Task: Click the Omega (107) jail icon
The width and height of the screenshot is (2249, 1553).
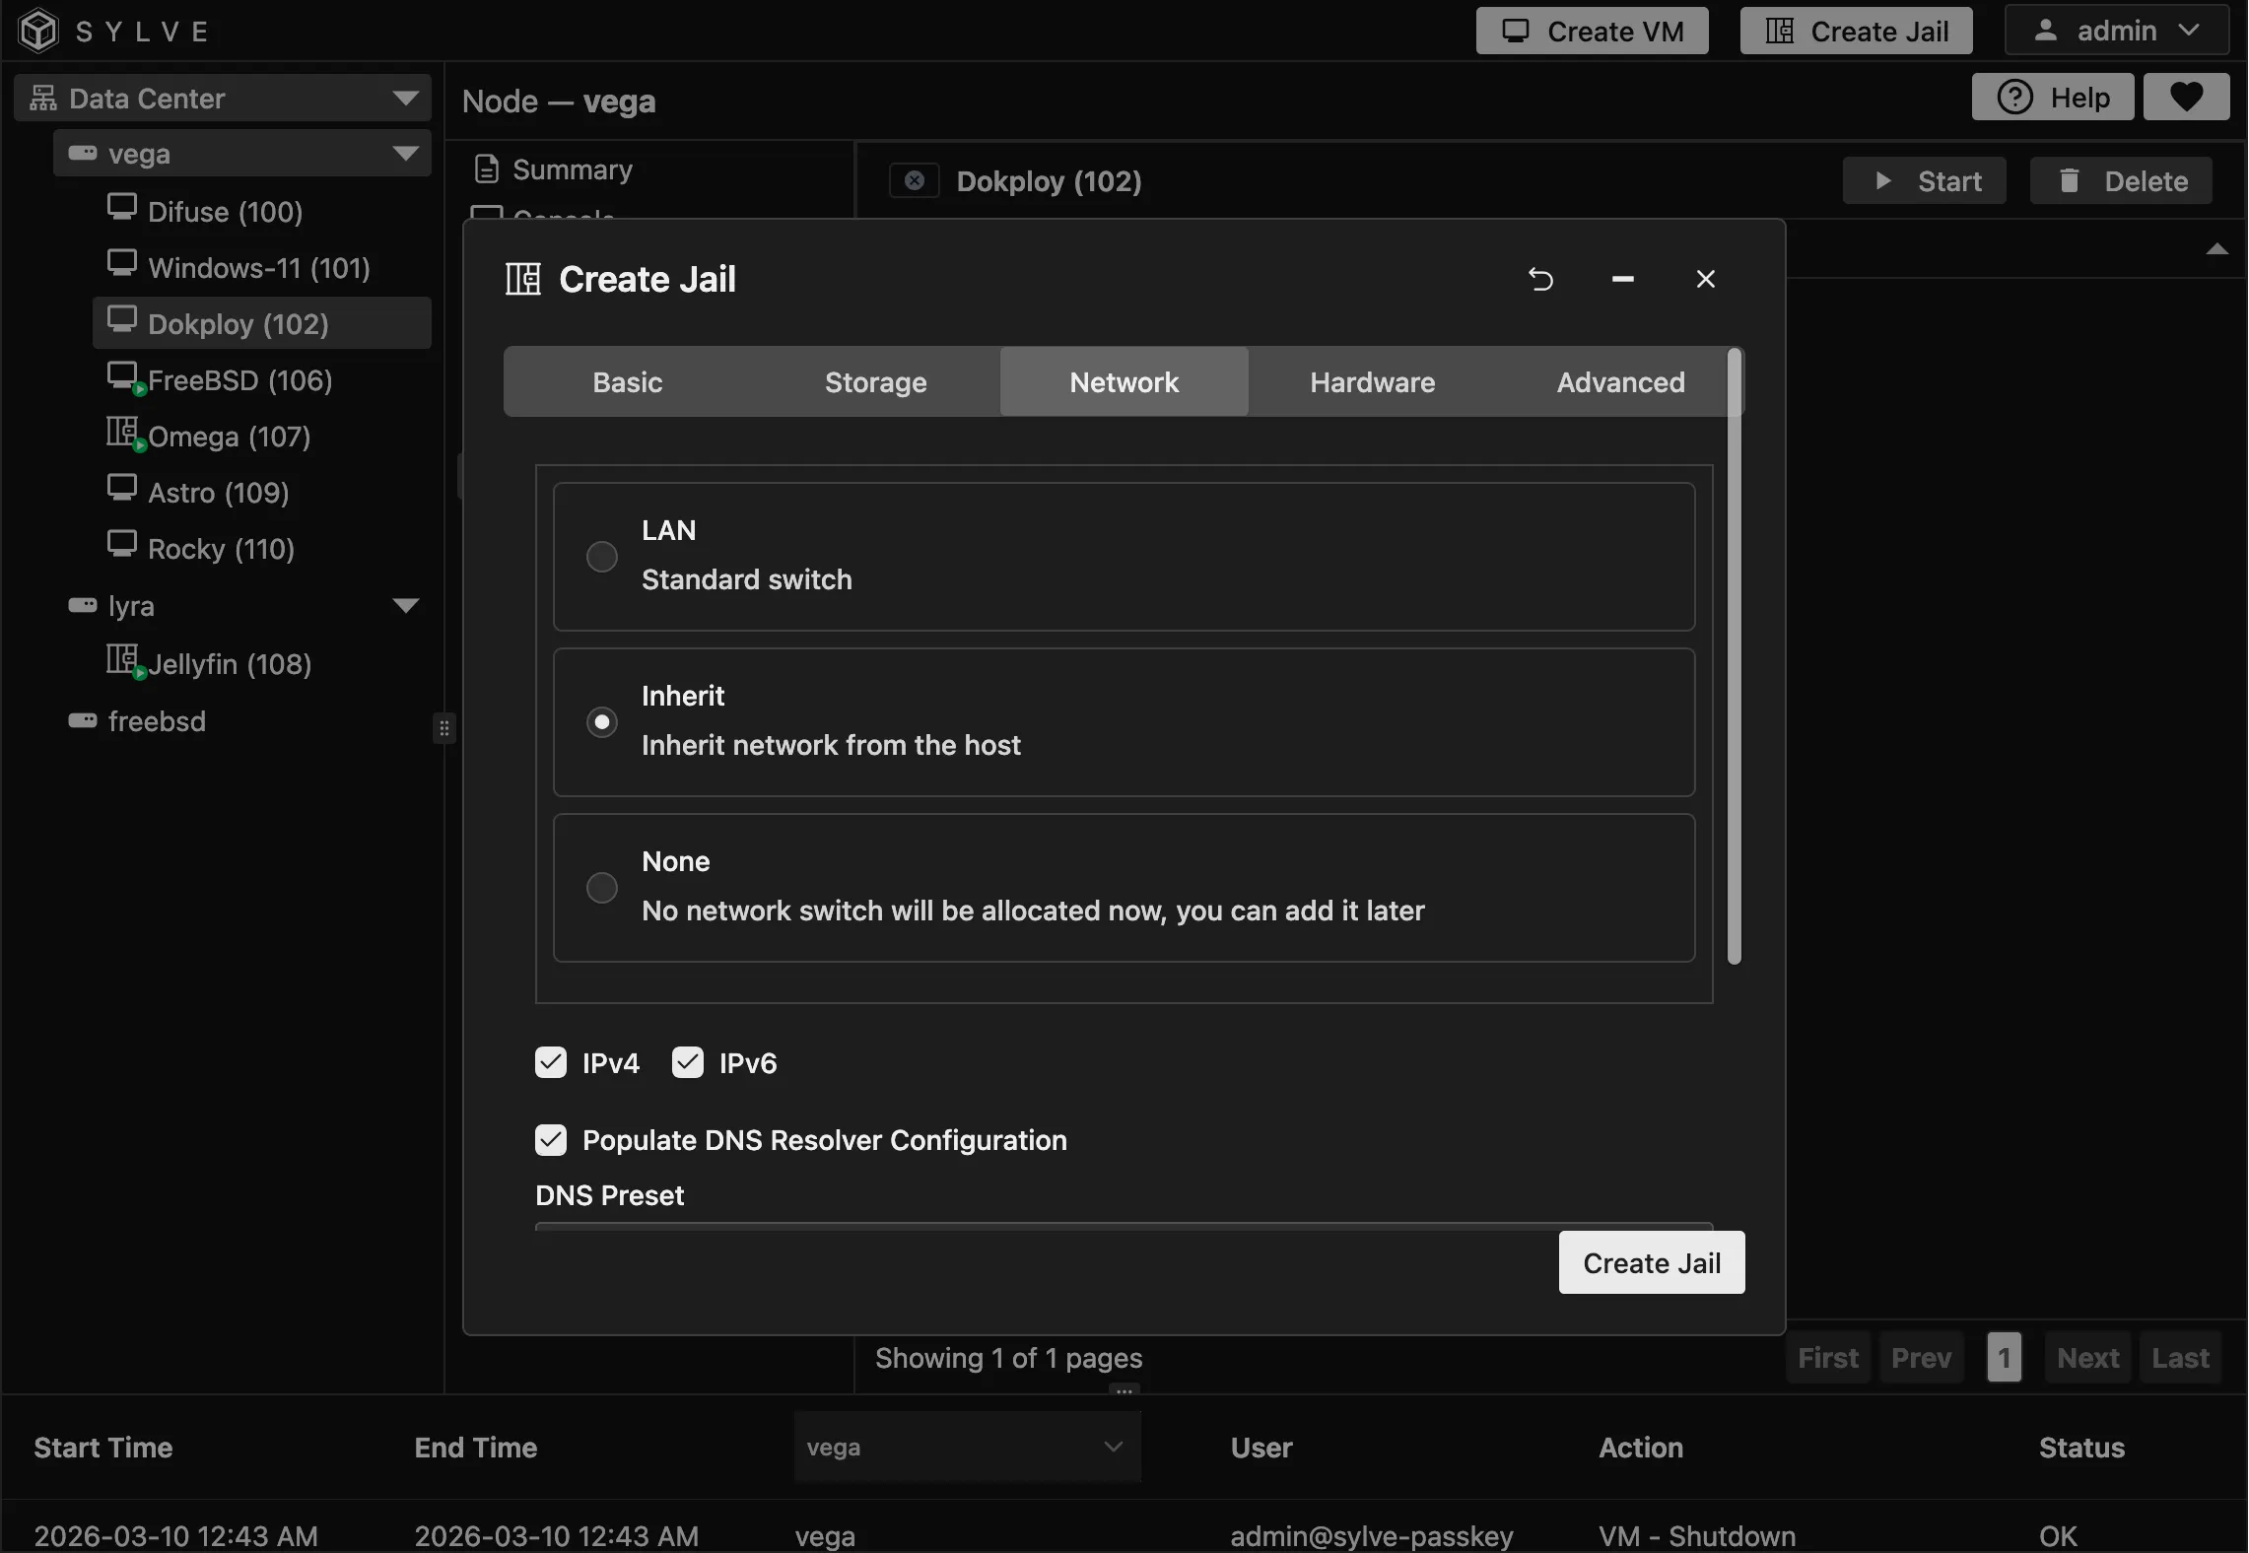Action: tap(122, 432)
